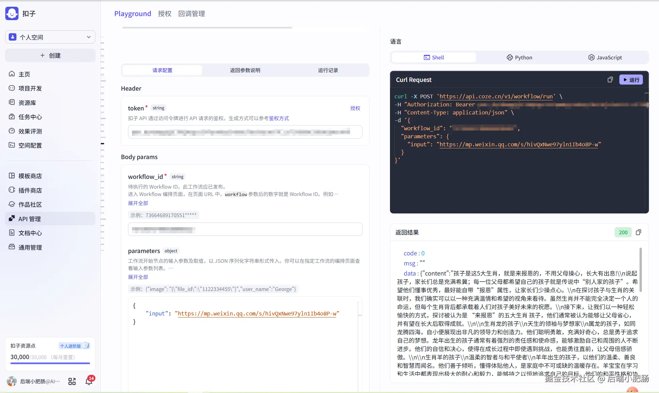
Task: Open the 个人空间 workspace dropdown
Action: [x=50, y=37]
